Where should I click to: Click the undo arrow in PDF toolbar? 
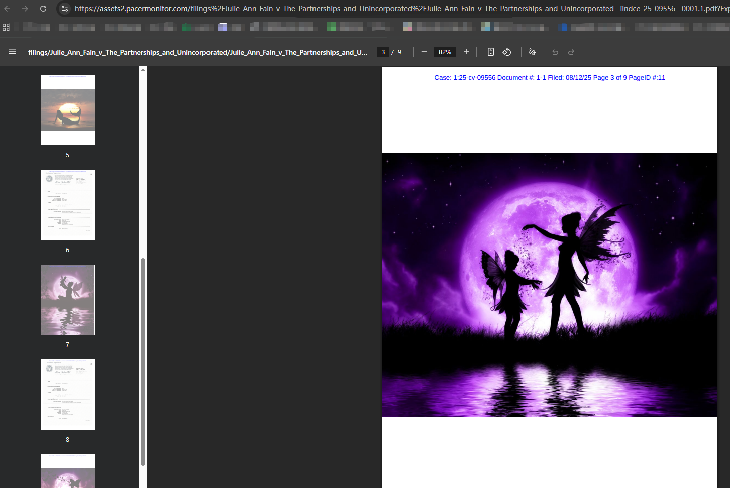pyautogui.click(x=555, y=52)
